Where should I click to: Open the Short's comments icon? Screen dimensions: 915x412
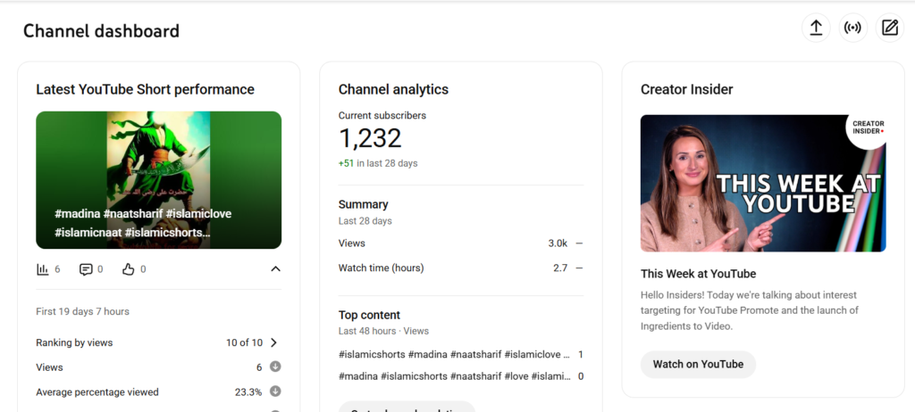86,269
